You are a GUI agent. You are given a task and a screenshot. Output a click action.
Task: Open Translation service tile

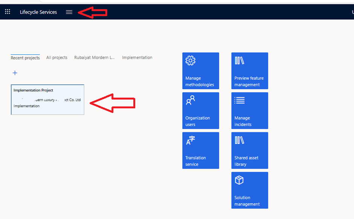tap(201, 151)
